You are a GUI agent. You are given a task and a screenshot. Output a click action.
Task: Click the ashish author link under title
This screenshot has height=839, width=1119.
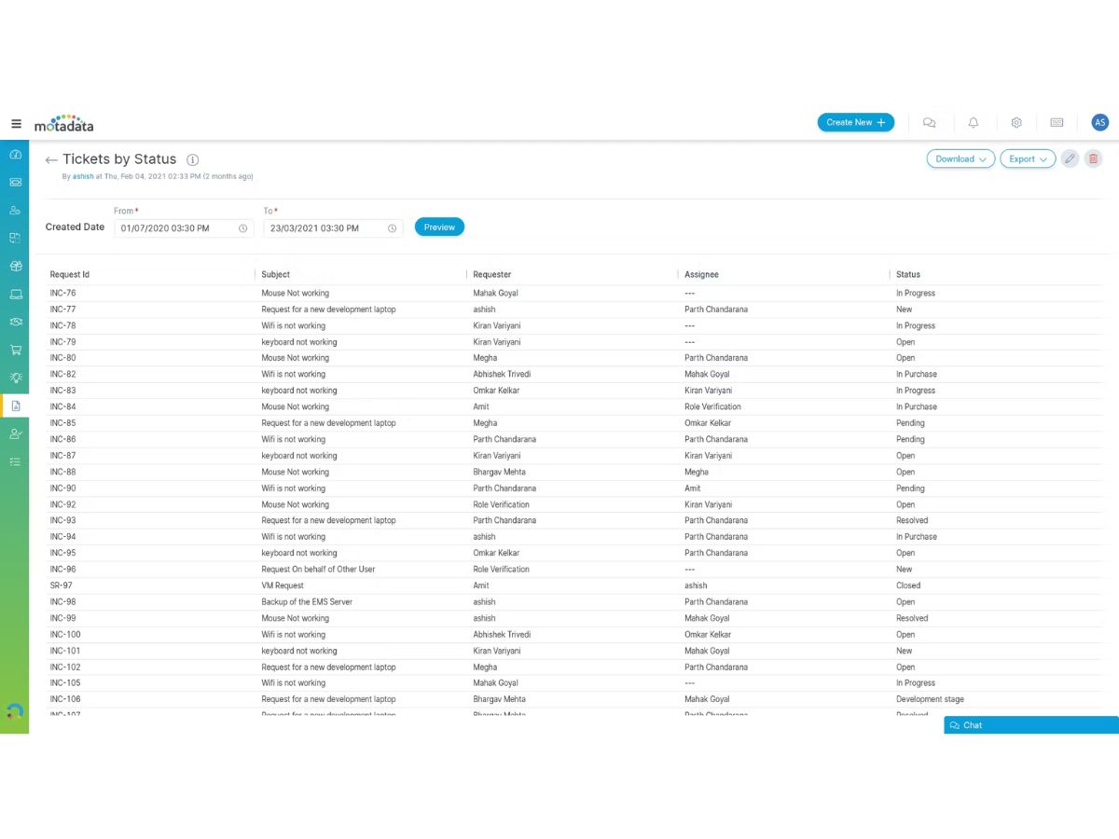click(83, 176)
